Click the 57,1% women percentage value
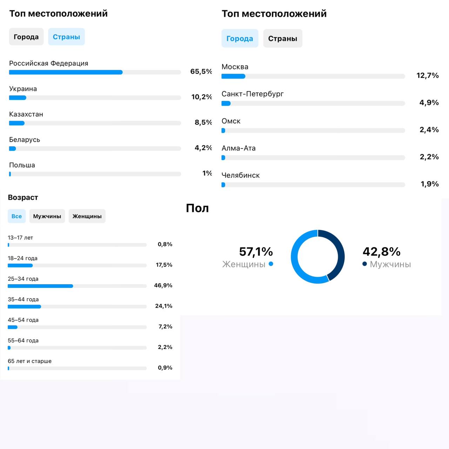 [x=256, y=252]
